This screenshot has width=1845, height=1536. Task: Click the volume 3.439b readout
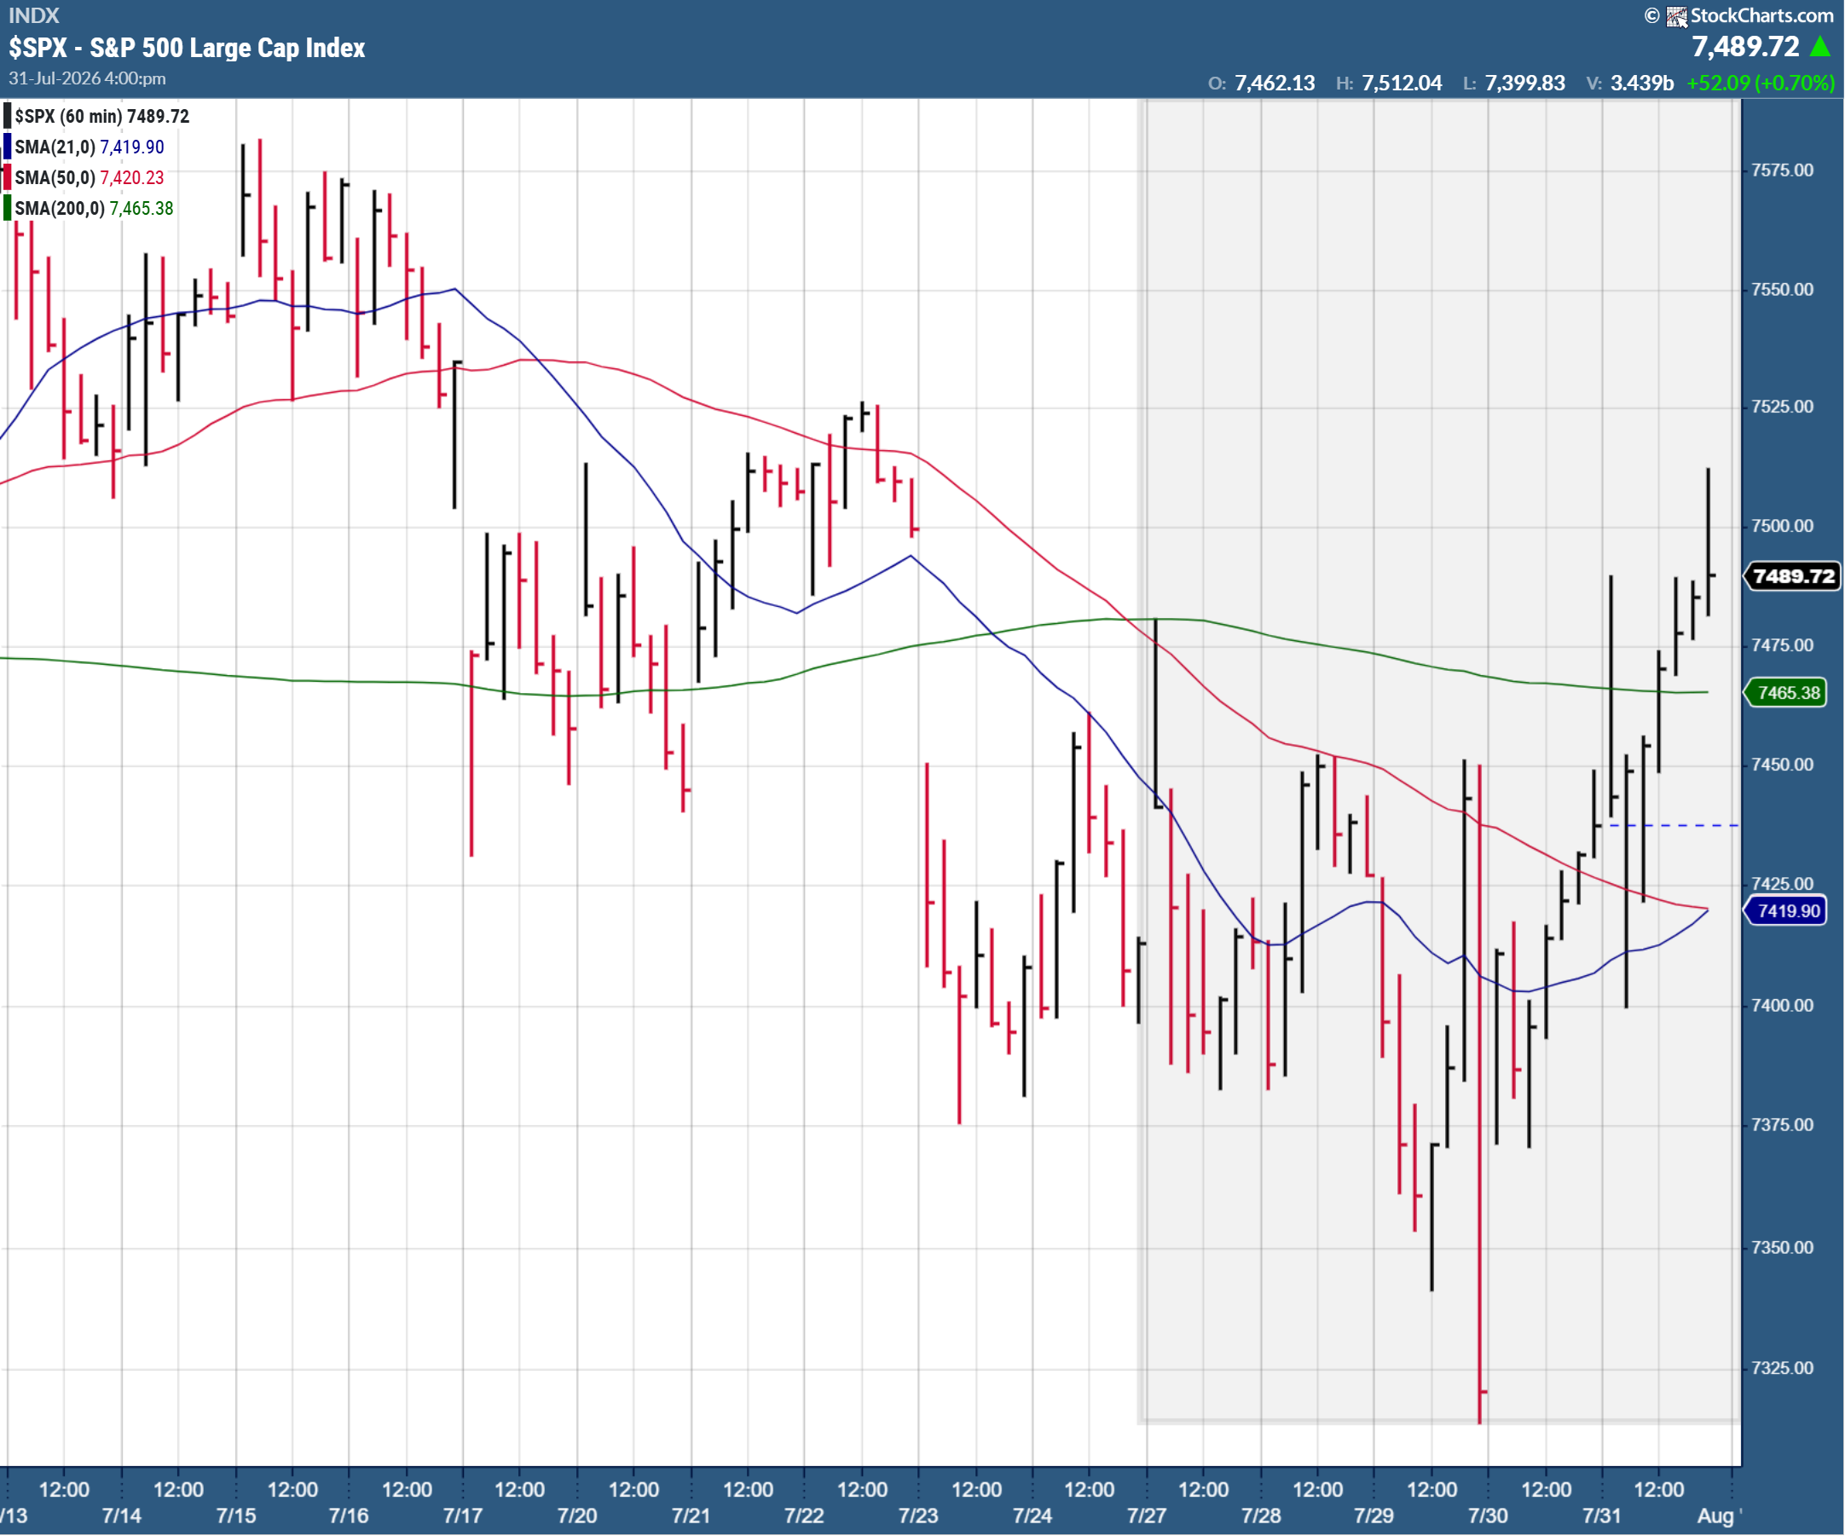coord(1641,83)
